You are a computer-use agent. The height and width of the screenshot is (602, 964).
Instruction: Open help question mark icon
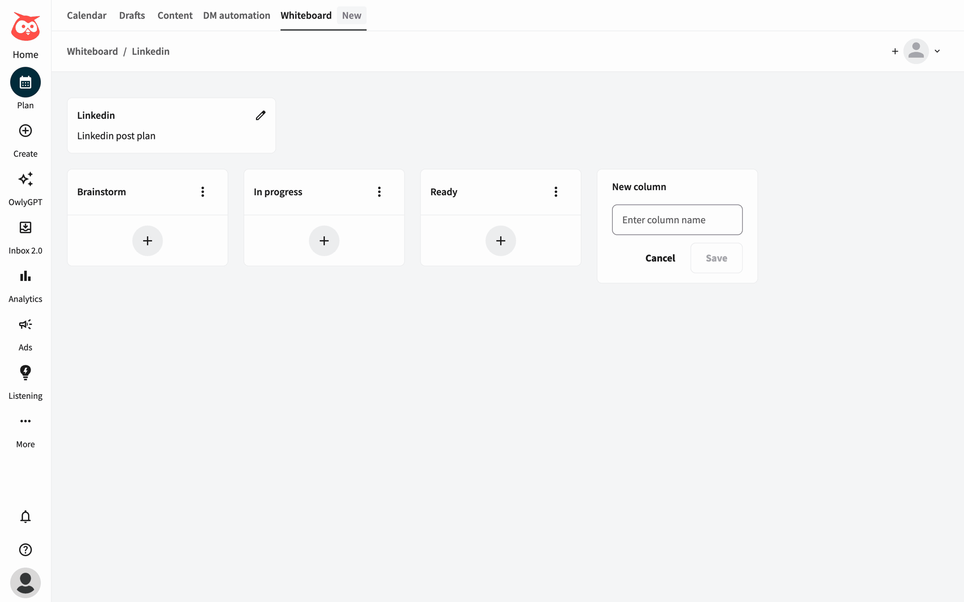coord(25,550)
